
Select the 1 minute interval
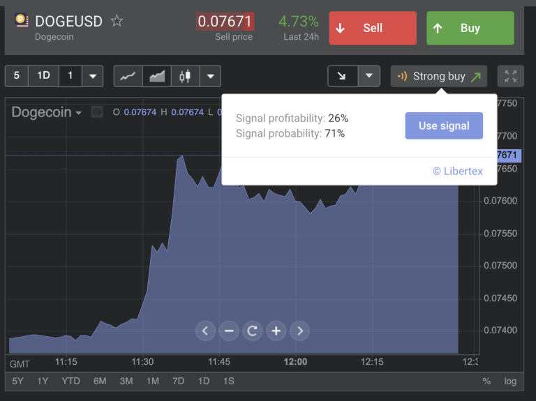(70, 76)
